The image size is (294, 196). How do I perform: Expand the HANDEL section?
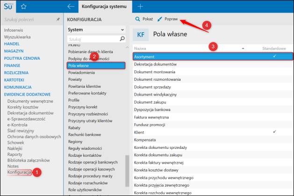(x=12, y=44)
